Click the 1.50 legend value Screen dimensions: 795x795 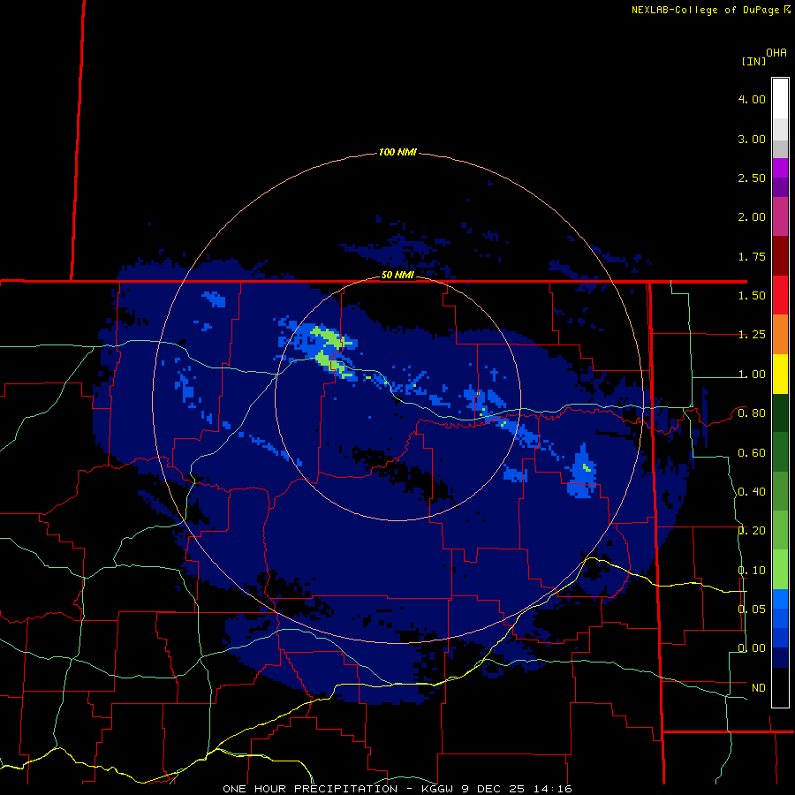coord(752,296)
